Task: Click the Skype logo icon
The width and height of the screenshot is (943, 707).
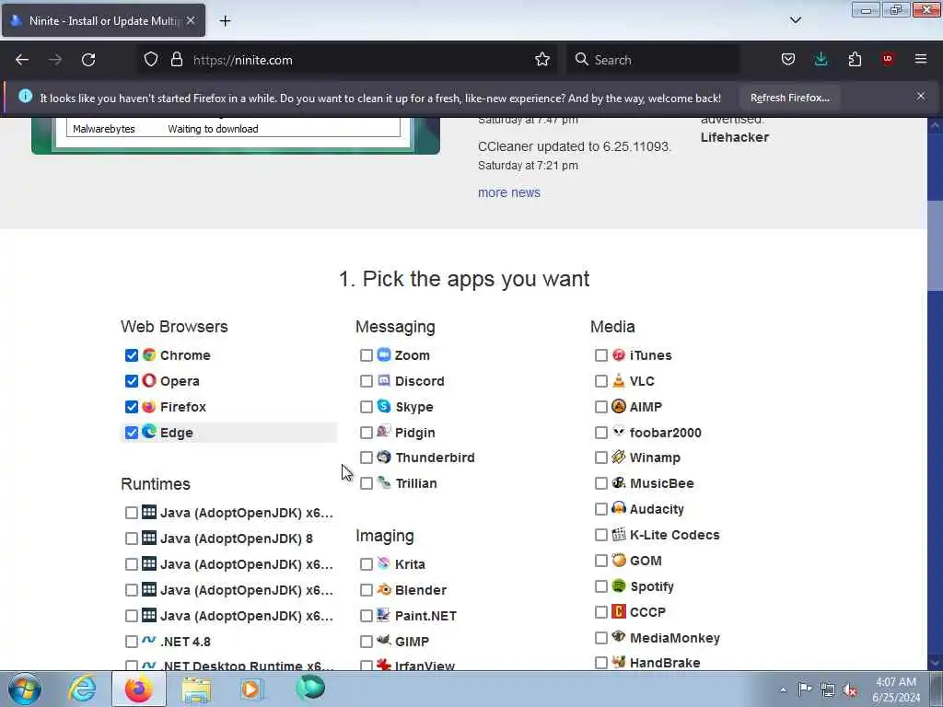Action: 384,406
